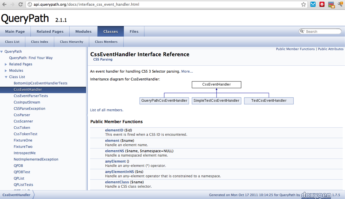Collapse the QueryPath root tree node
This screenshot has width=345, height=199.
[2, 51]
